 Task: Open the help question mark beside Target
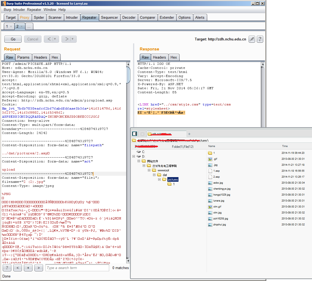[x=260, y=39]
